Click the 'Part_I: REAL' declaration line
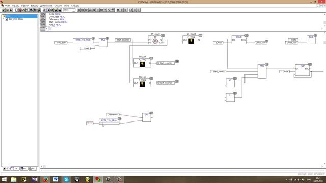The image size is (326, 183). [x=55, y=25]
